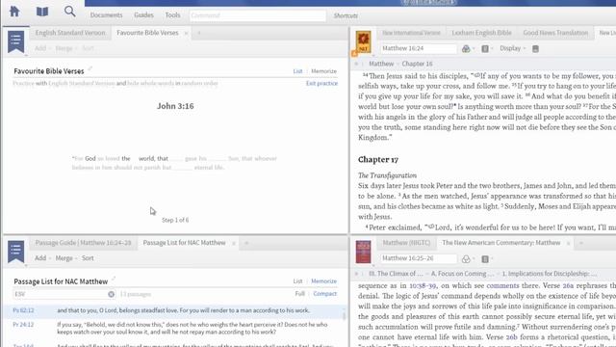
Task: Click the Matthew 16:25–26 reference box
Action: coord(419,258)
